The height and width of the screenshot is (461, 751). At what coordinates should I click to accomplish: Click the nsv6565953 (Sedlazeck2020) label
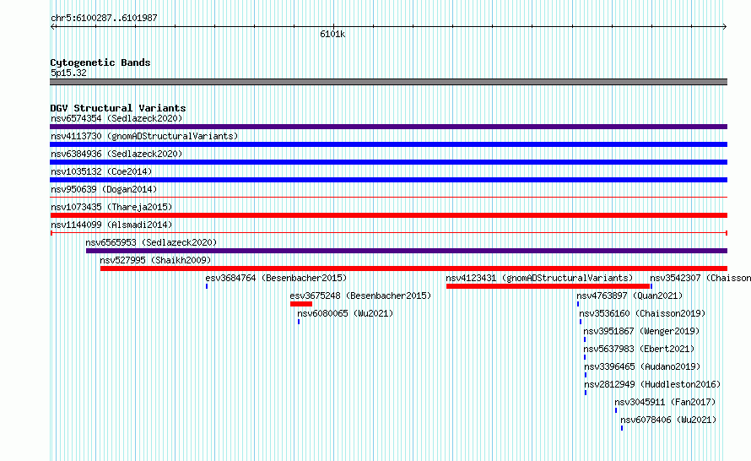click(x=151, y=242)
